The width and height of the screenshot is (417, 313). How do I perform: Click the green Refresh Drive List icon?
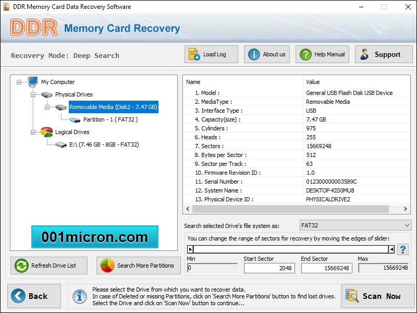click(x=21, y=266)
